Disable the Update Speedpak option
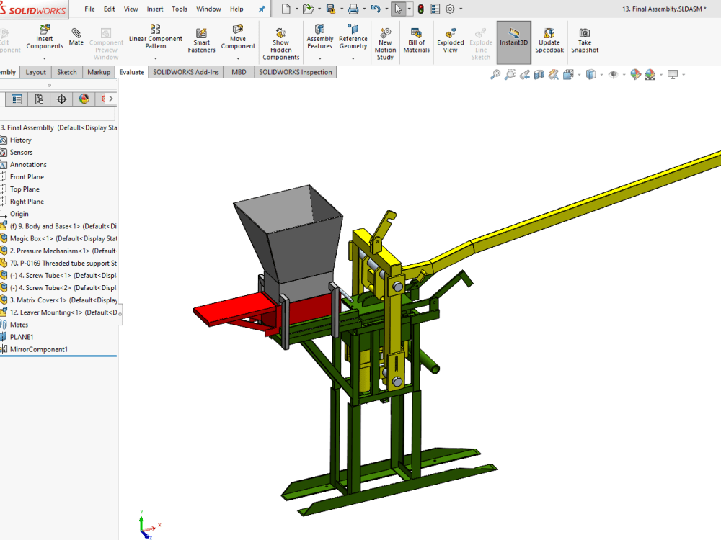Viewport: 721px width, 540px height. pyautogui.click(x=549, y=38)
